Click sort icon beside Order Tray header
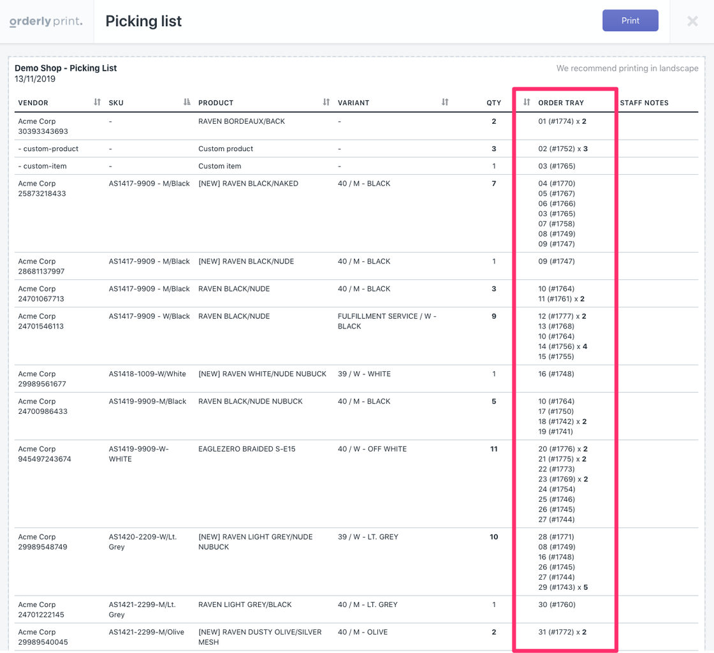This screenshot has height=653, width=714. point(527,102)
